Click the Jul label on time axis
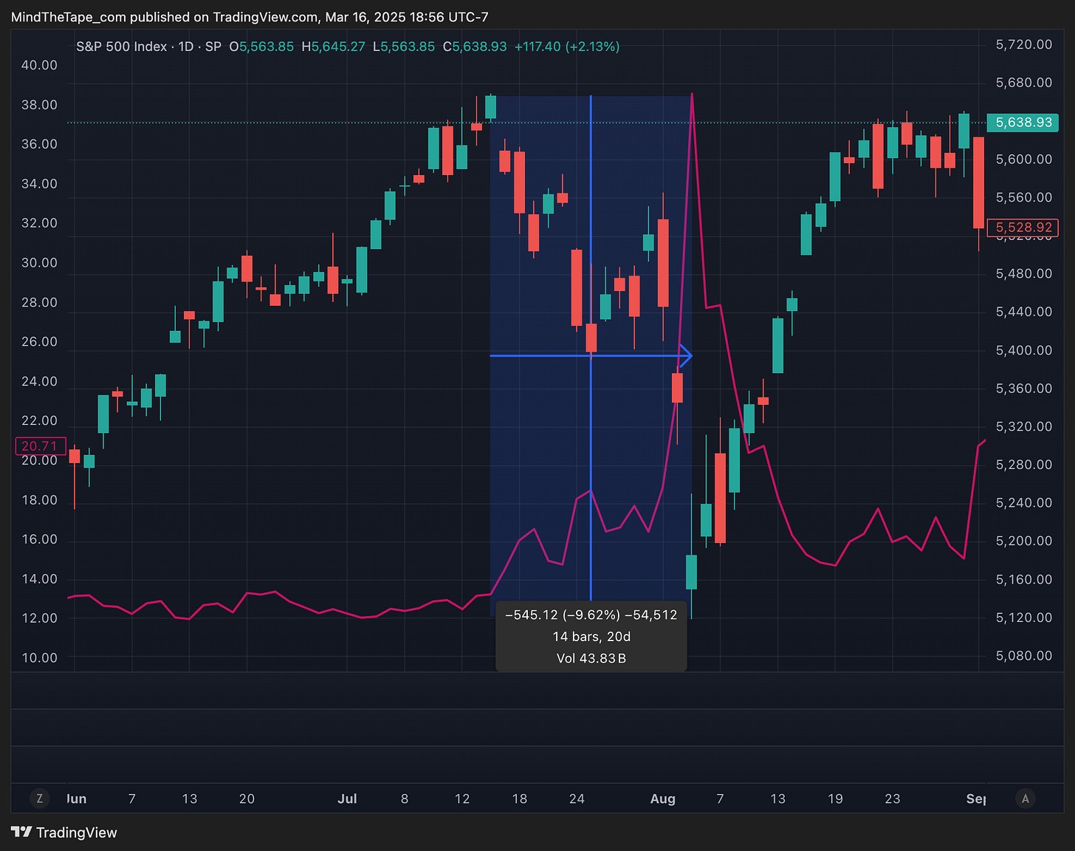 [347, 799]
